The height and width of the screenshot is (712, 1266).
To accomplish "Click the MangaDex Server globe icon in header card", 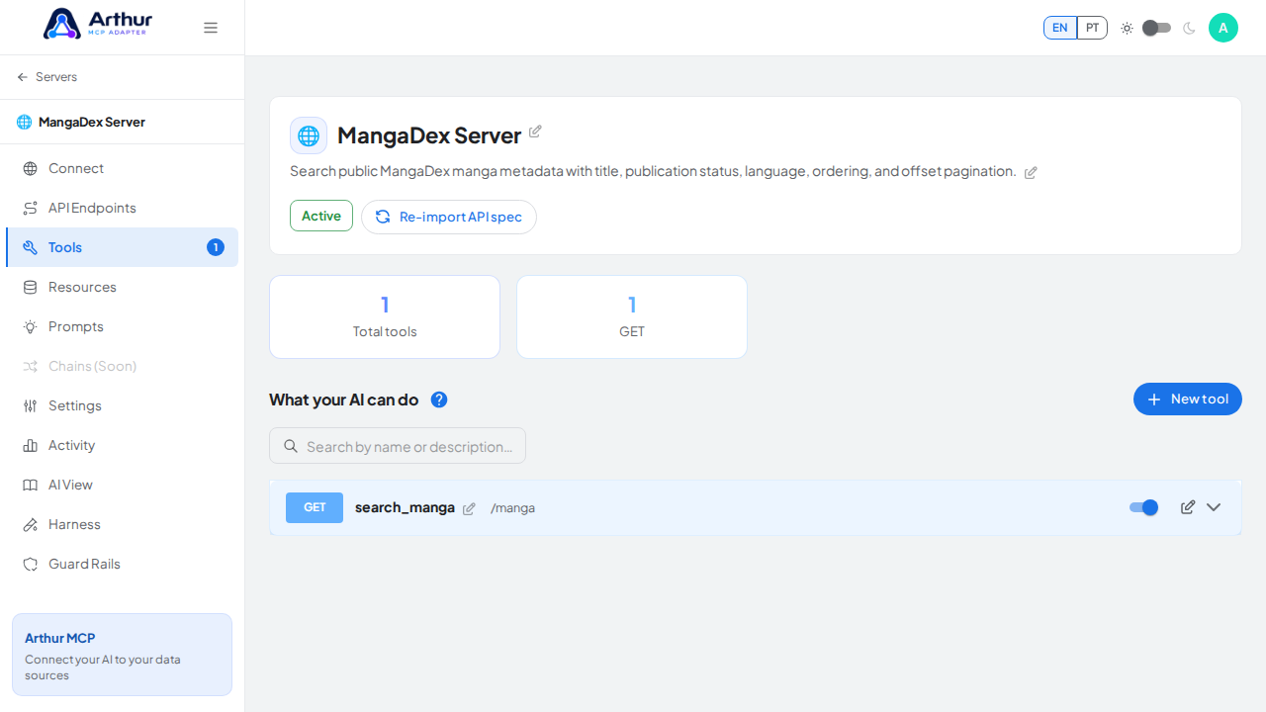I will point(309,135).
